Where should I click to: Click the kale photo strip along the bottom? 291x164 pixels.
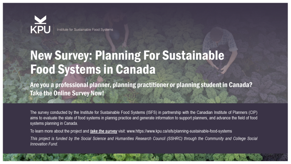[x=145, y=157]
